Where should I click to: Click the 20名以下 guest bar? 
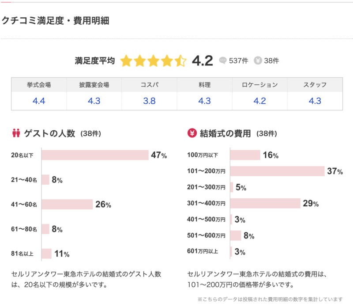95,155
